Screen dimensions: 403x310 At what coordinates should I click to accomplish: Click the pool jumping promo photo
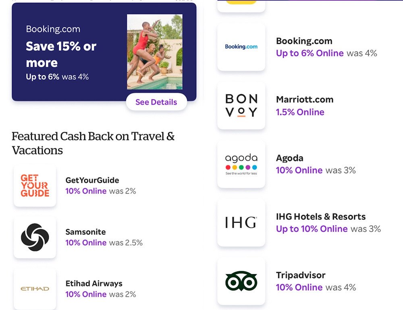coord(155,52)
